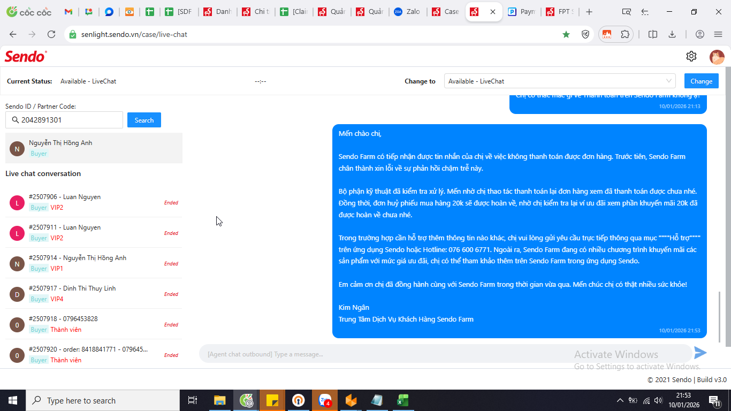731x411 pixels.
Task: Switch to the Zalo browser tab
Action: point(407,12)
